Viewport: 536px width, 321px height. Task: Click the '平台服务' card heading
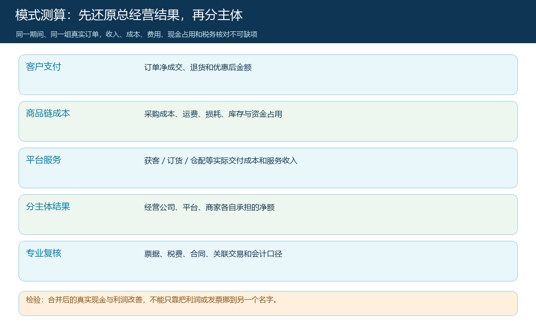pos(44,160)
